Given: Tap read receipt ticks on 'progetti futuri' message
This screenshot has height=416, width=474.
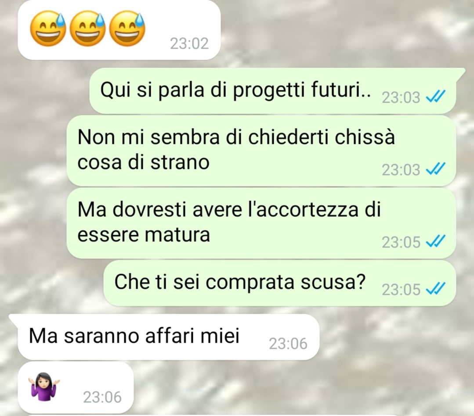Looking at the screenshot, I should [x=435, y=97].
